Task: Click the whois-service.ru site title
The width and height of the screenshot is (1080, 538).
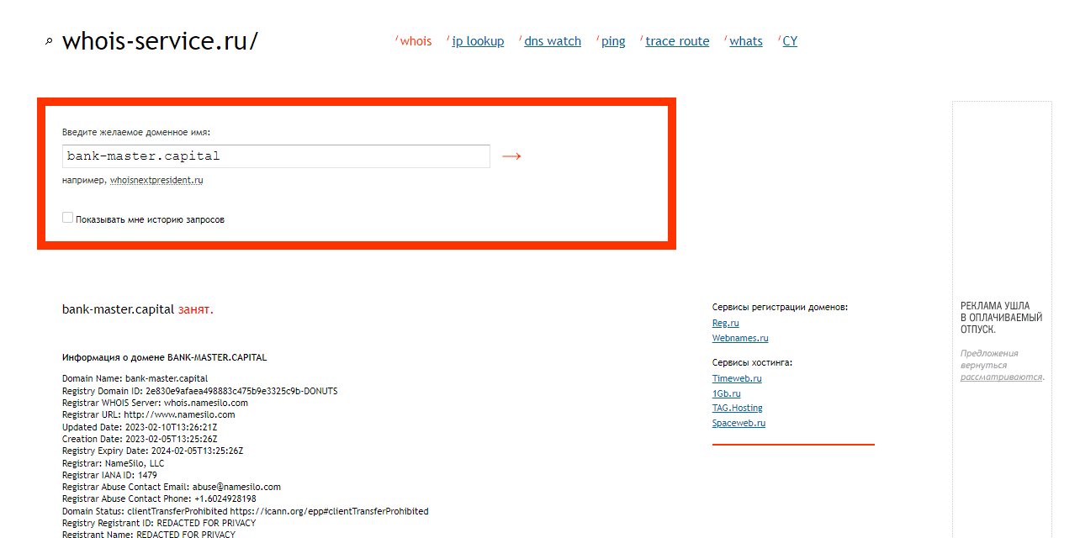Action: (x=160, y=41)
